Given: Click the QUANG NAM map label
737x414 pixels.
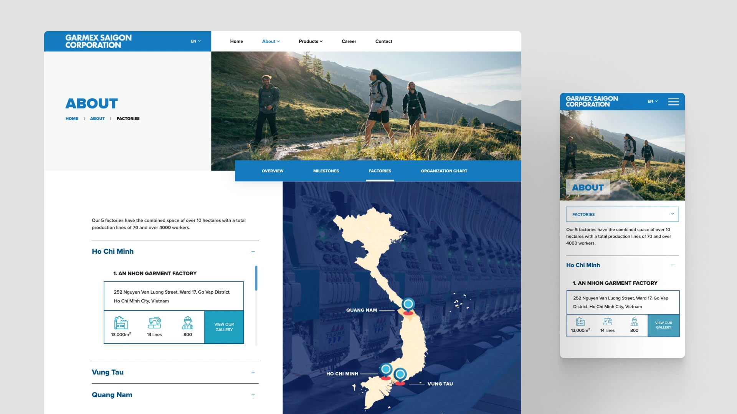Looking at the screenshot, I should pos(362,310).
